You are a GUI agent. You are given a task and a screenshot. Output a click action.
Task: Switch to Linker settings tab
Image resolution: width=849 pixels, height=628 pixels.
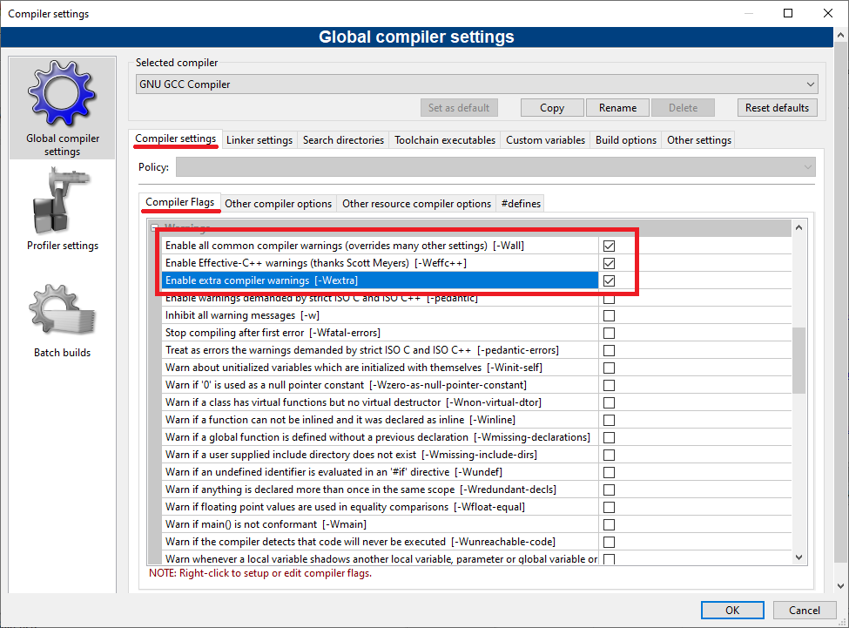click(x=259, y=140)
